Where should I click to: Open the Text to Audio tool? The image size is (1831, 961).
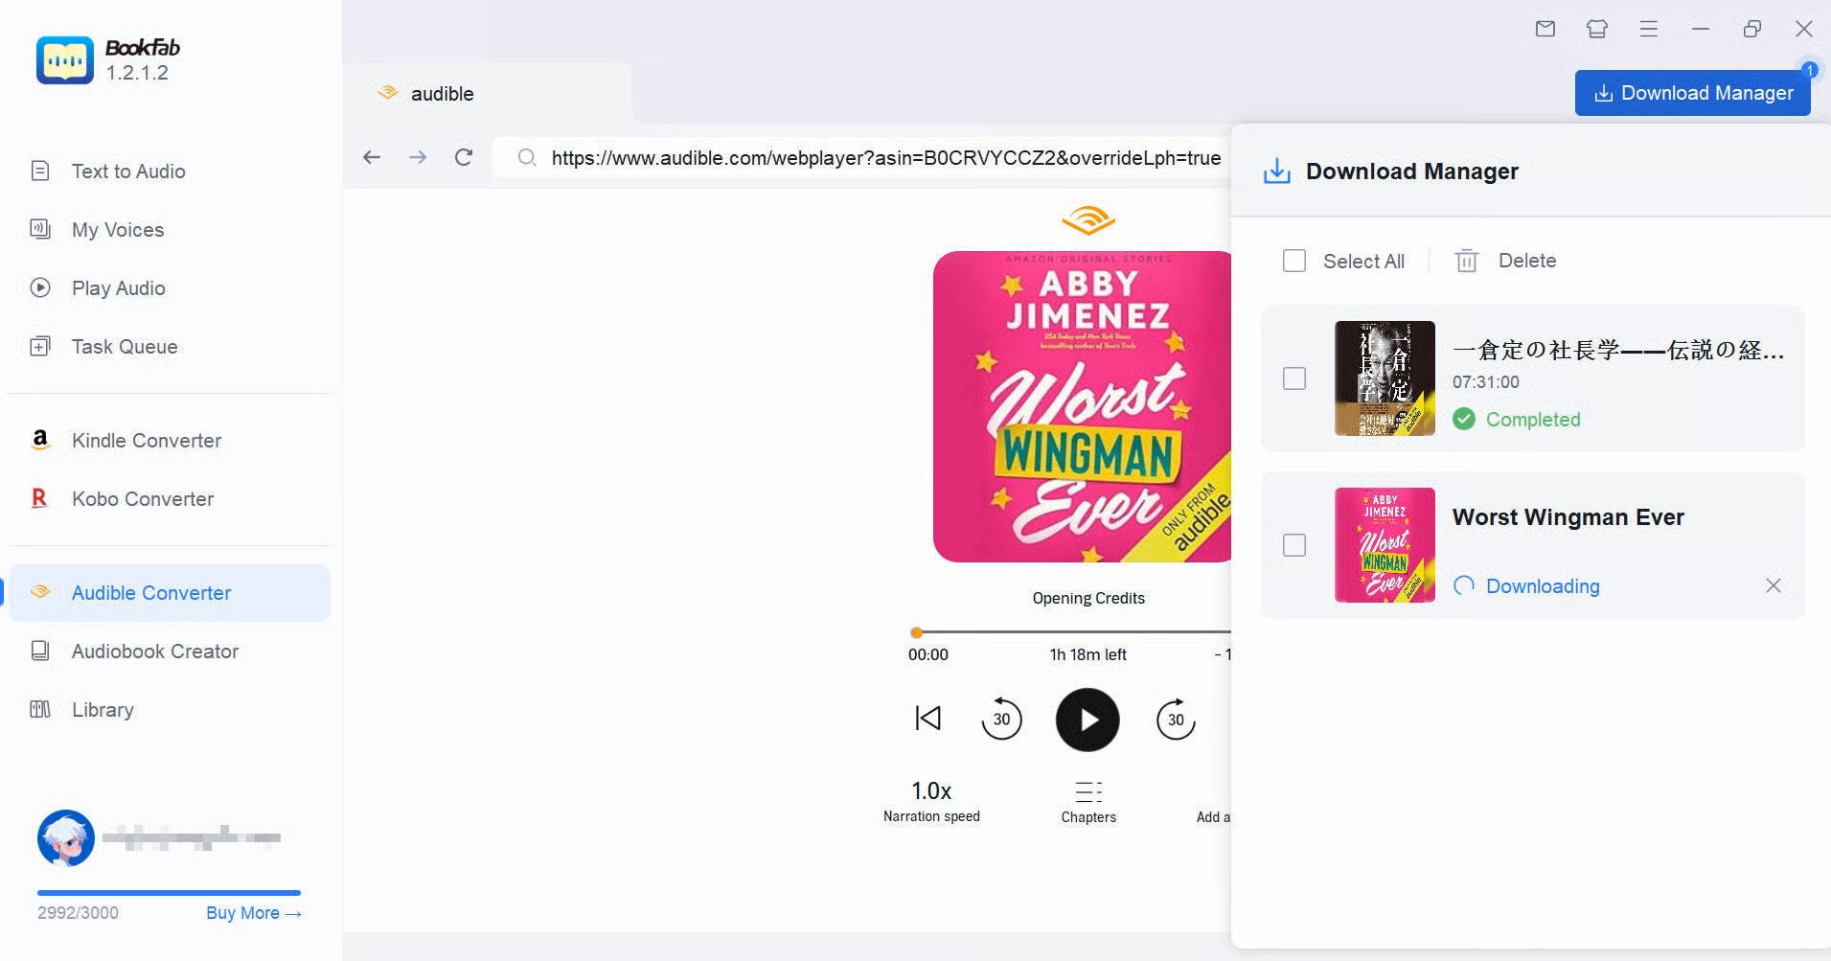[127, 171]
